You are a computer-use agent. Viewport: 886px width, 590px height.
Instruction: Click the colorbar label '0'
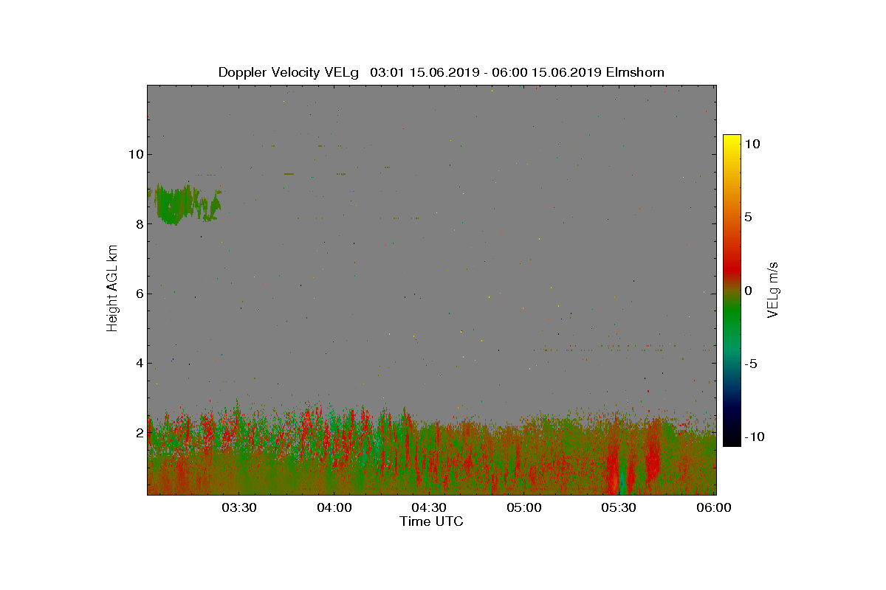[748, 291]
